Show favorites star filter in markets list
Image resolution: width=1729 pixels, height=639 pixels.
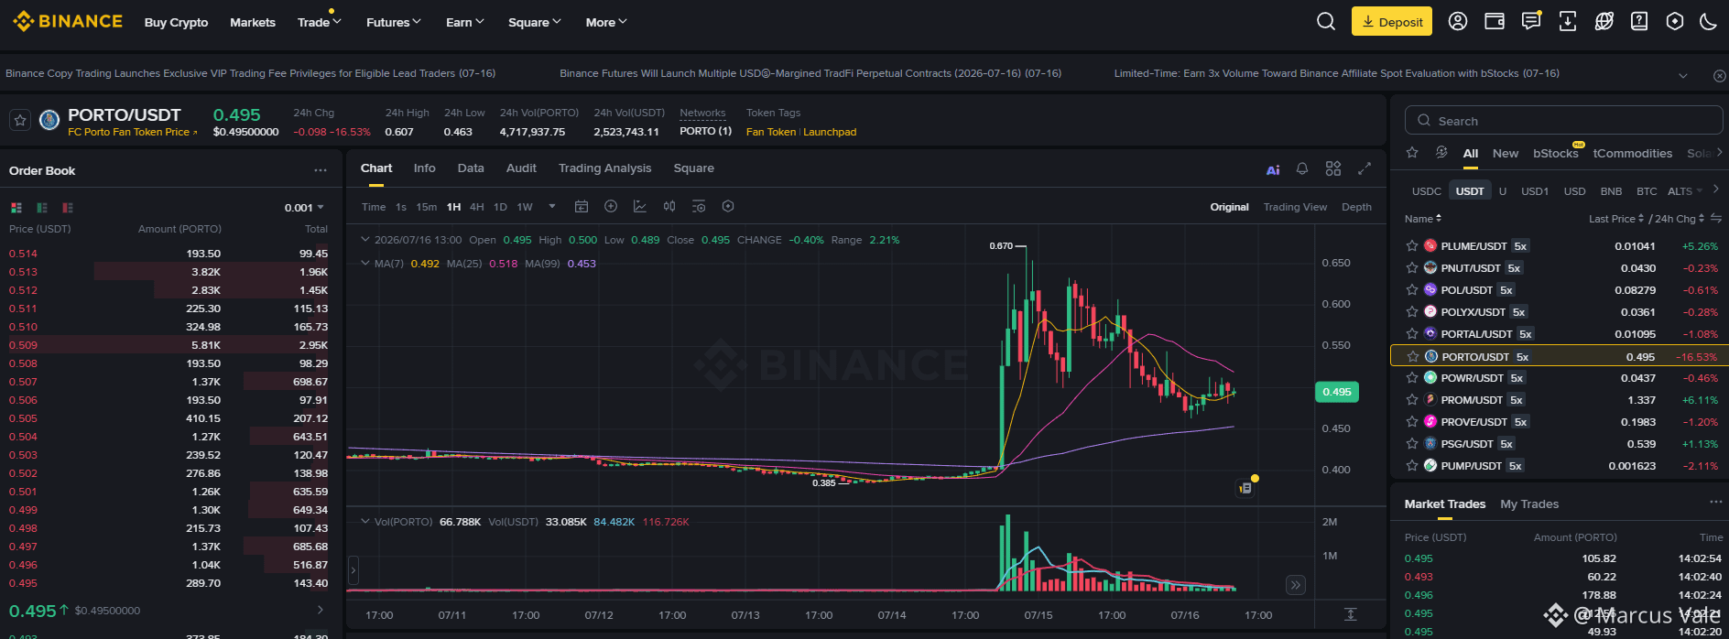coord(1412,153)
